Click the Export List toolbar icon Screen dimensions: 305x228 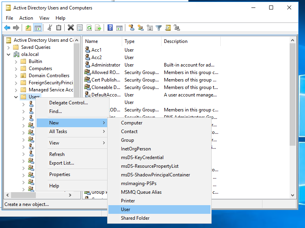point(98,28)
